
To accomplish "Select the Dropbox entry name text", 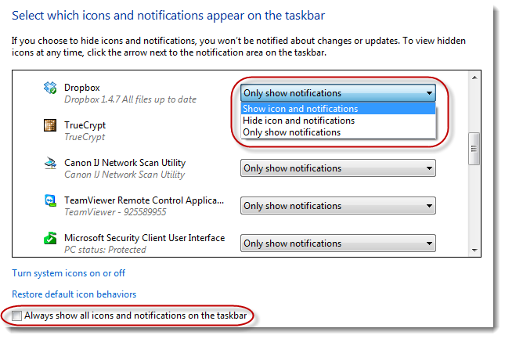I will tap(82, 88).
